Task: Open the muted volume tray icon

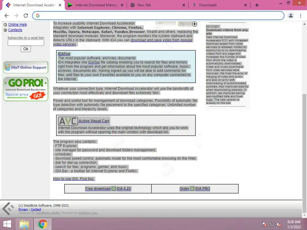Action: (x=279, y=224)
